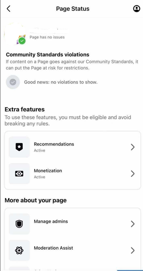Viewport: 143px width, 271px height.
Task: Select the Recommendations label text
Action: point(54,144)
